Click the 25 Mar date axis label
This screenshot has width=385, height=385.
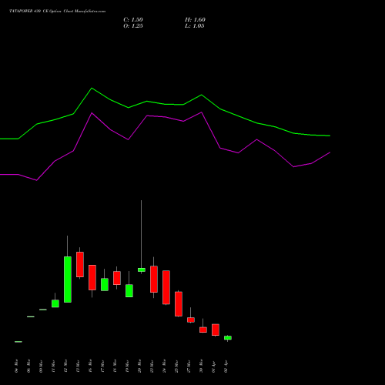(x=176, y=366)
